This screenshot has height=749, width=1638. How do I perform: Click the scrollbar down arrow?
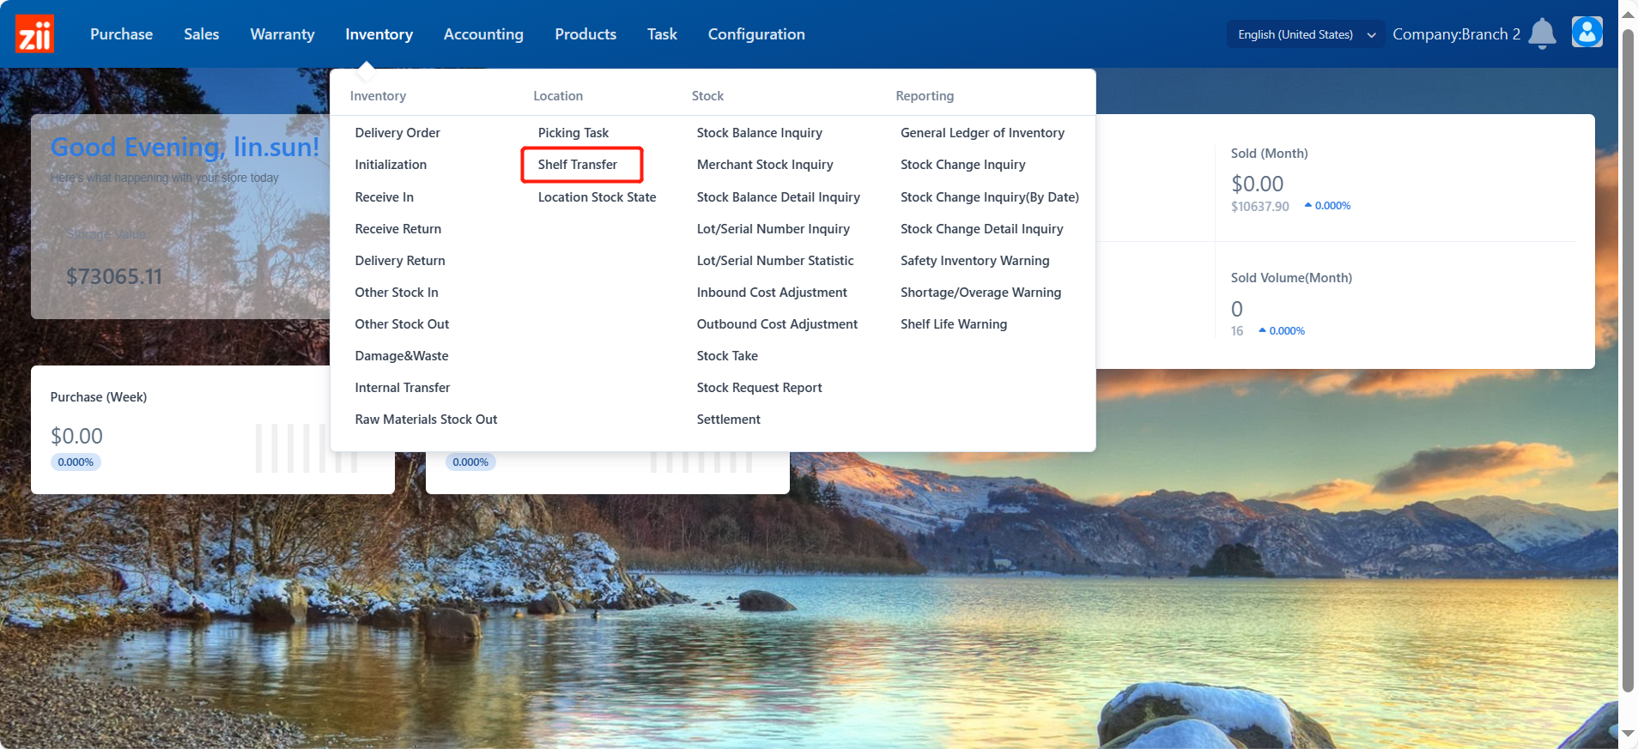(x=1628, y=734)
